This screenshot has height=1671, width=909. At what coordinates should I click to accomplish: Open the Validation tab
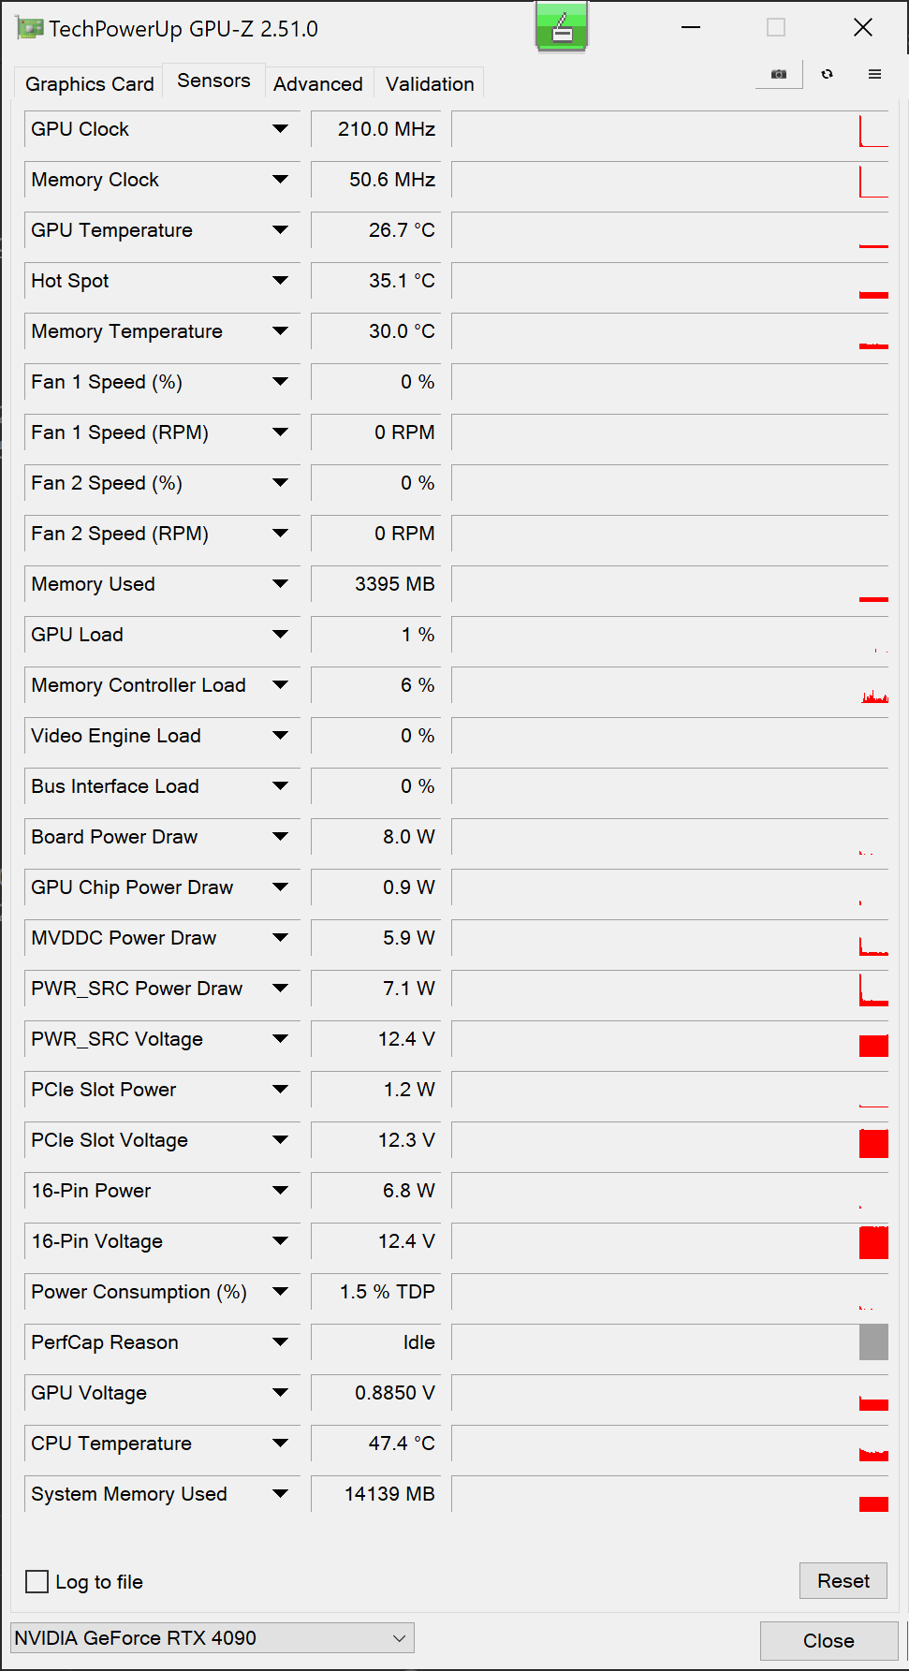point(430,84)
